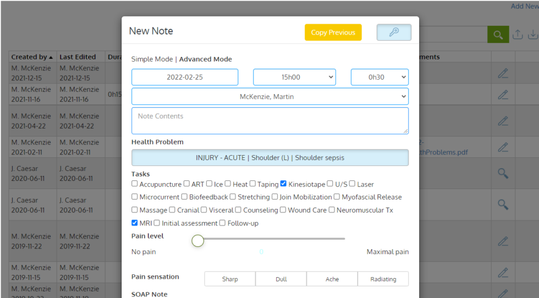Switch to Simple Mode
Viewport: 539px width, 298px height.
[152, 59]
